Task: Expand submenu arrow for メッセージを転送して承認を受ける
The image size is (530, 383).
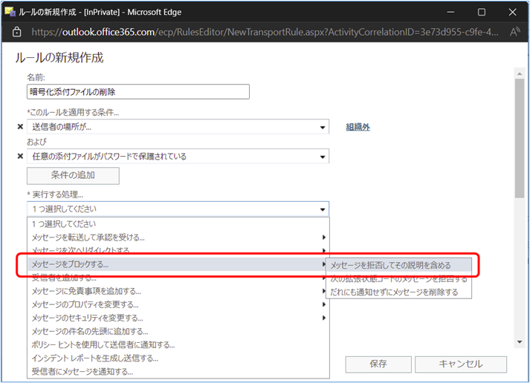Action: pyautogui.click(x=324, y=238)
